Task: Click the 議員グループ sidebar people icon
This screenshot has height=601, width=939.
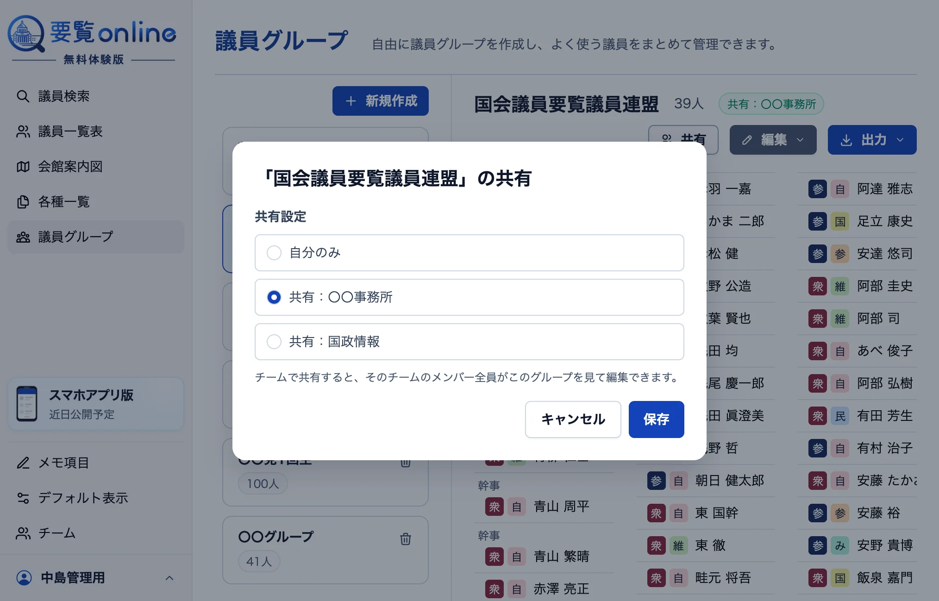Action: [x=23, y=237]
